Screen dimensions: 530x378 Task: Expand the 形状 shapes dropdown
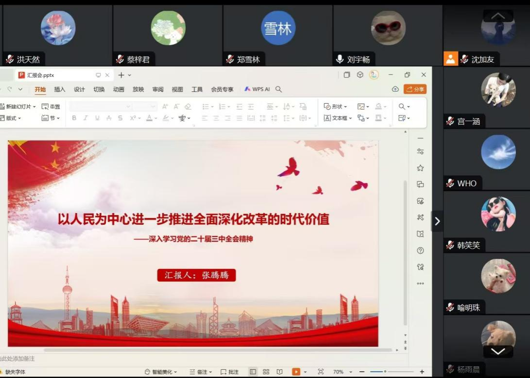point(336,107)
